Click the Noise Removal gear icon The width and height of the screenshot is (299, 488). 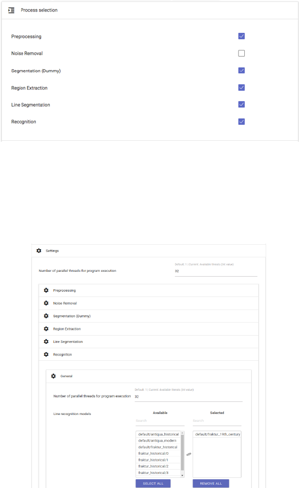[x=46, y=303]
